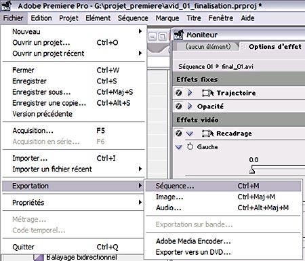
Task: Maximize the background panel window
Action: (163, 36)
